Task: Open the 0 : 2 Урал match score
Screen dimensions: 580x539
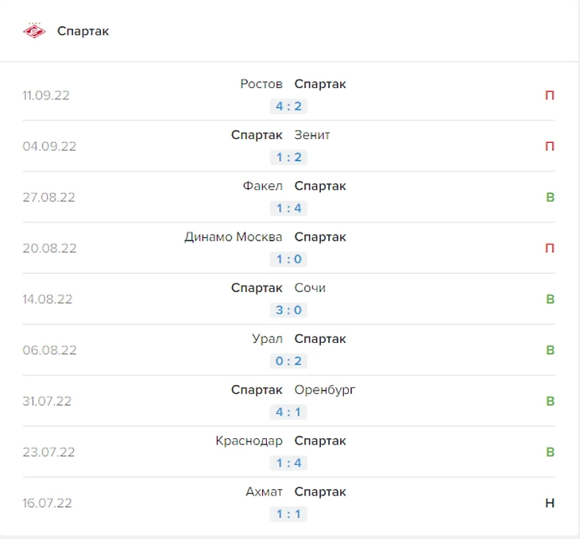Action: 288,361
